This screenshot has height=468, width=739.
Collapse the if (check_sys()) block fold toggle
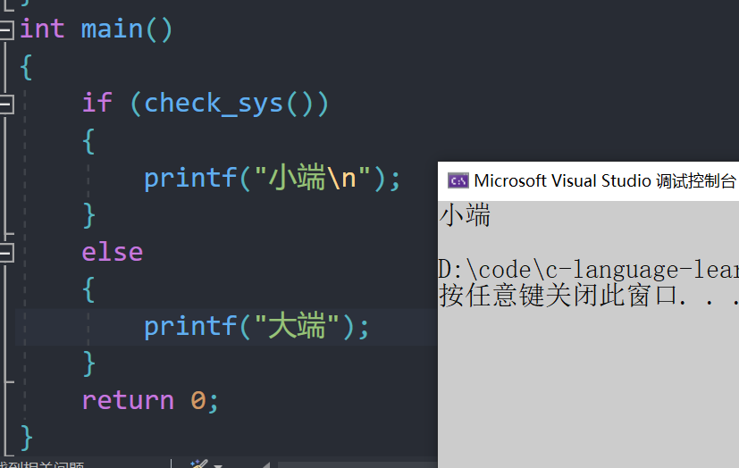(6, 104)
